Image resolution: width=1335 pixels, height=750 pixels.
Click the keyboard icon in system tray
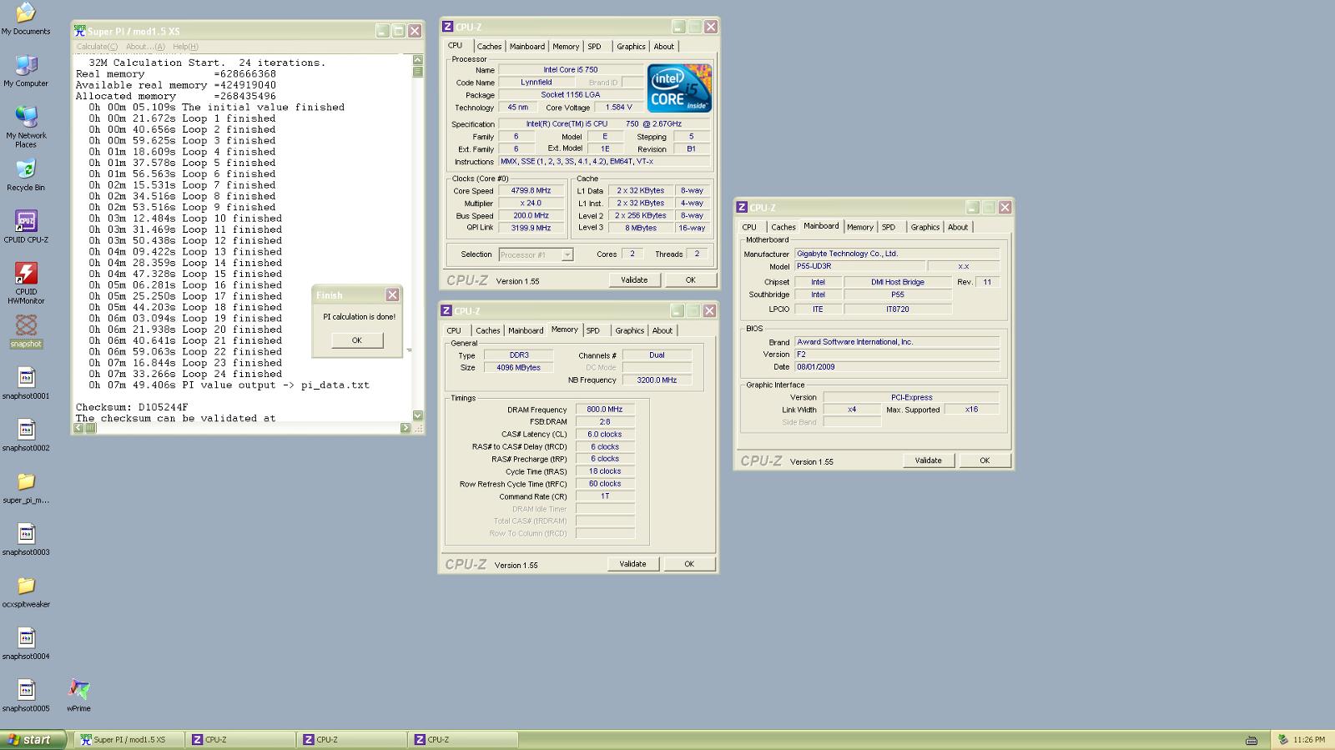point(1252,740)
